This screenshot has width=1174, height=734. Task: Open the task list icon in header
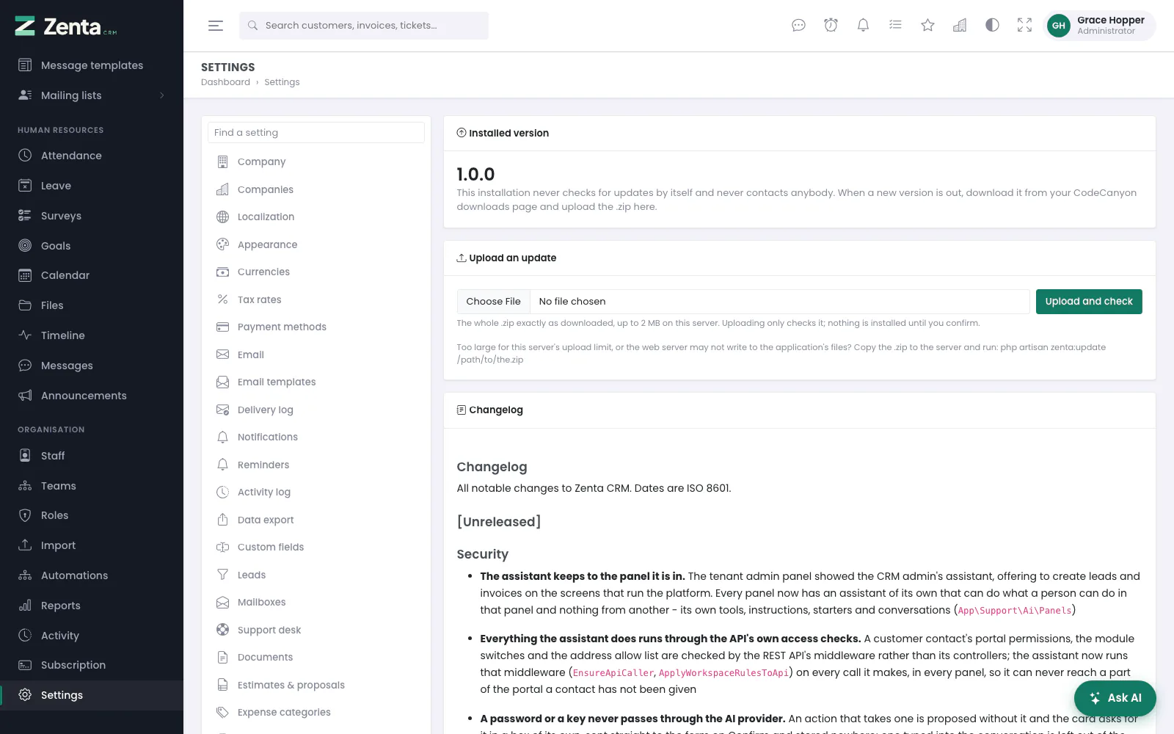click(895, 26)
